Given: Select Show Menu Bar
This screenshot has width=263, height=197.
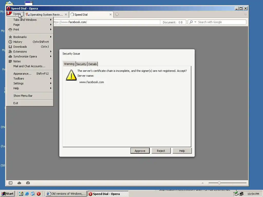Looking at the screenshot, I should tap(30, 96).
